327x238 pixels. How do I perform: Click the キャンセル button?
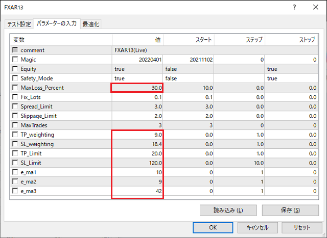[x=258, y=228]
